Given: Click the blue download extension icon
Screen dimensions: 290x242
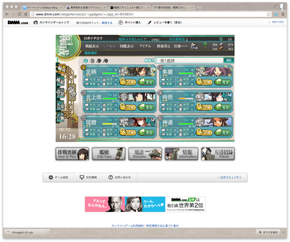Looking at the screenshot, I should point(275,14).
